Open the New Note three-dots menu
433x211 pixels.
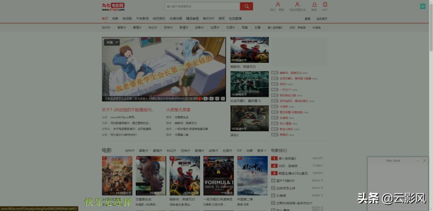coord(417,161)
